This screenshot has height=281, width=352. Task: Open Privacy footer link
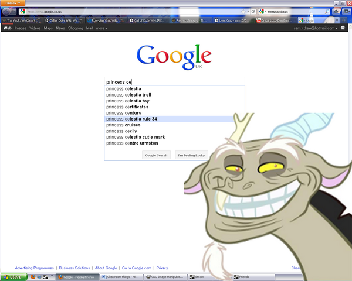click(162, 268)
